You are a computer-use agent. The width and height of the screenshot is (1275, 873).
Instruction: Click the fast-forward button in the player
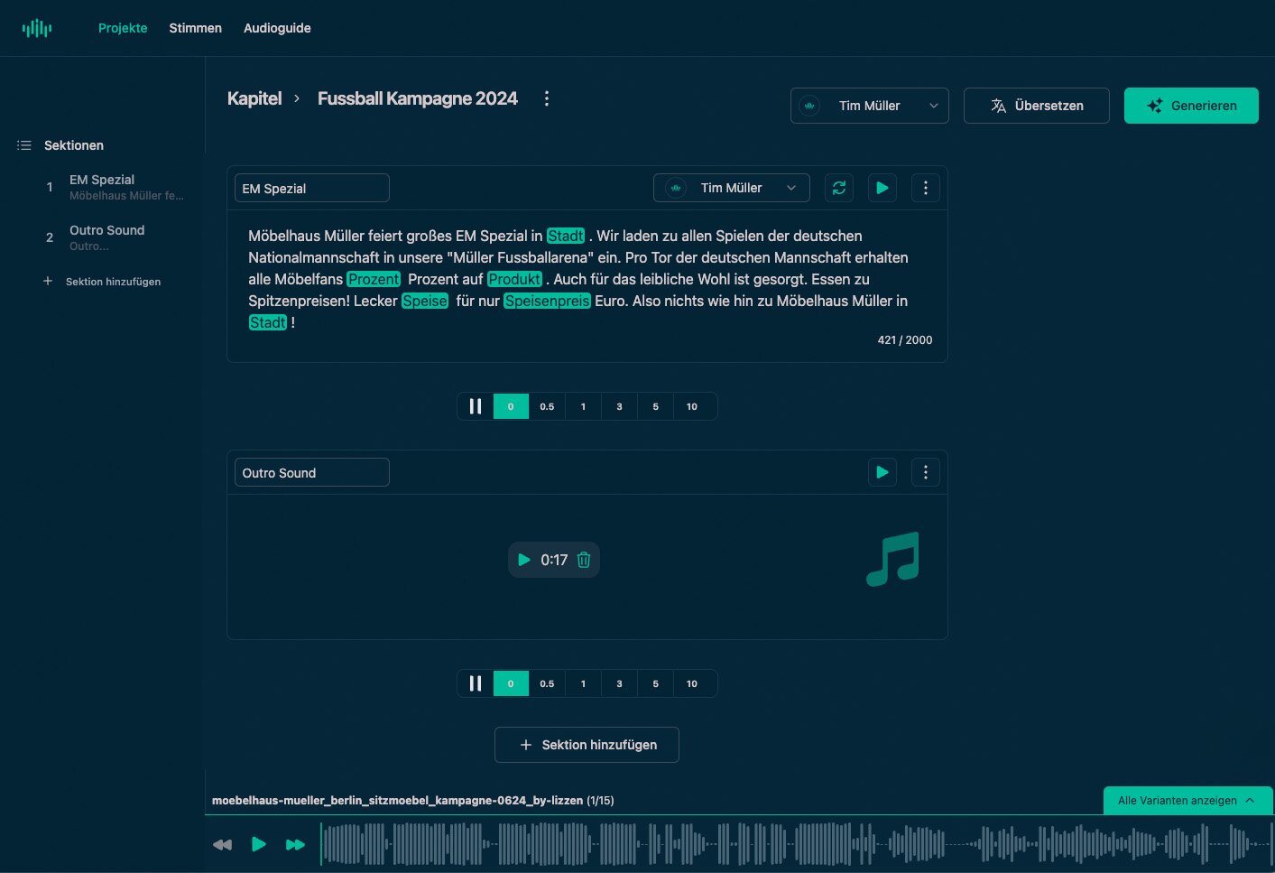(x=295, y=845)
